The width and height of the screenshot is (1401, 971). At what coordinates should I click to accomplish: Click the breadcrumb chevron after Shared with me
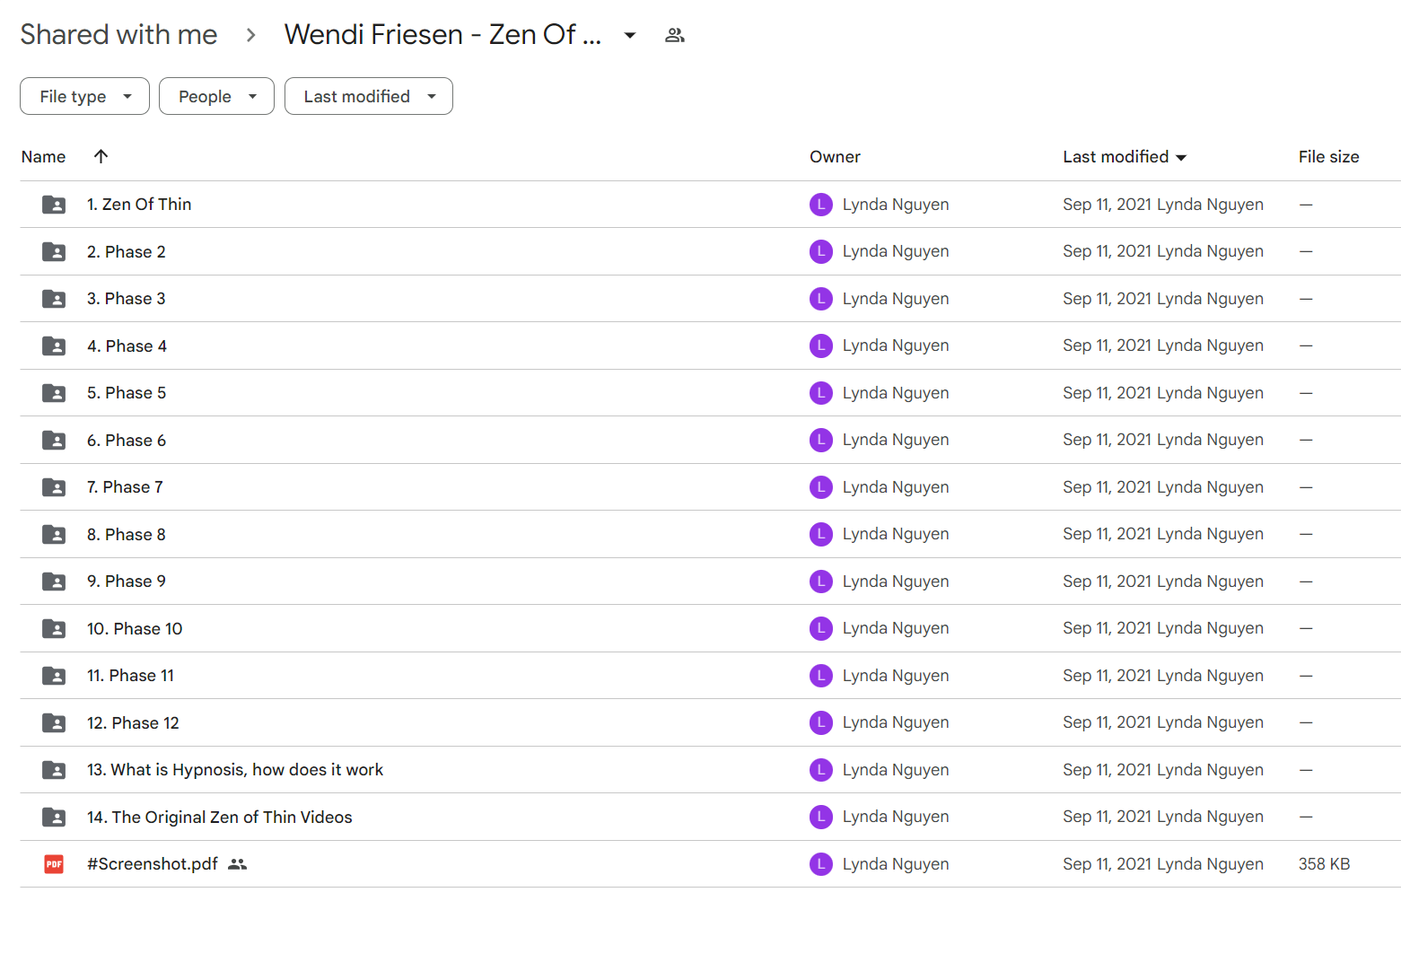coord(251,35)
